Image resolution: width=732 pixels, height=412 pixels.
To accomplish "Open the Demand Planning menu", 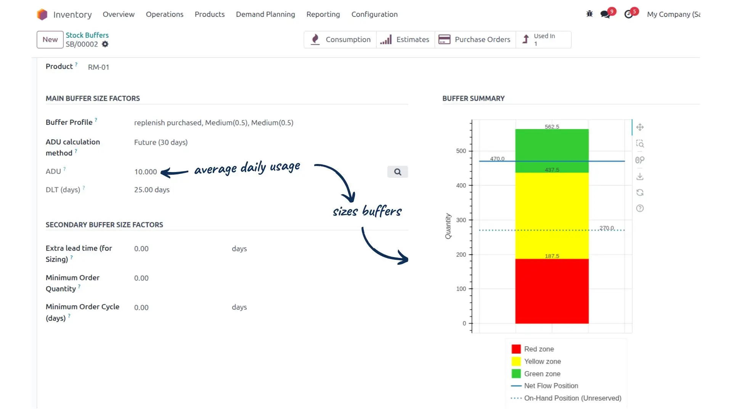I will [x=265, y=14].
